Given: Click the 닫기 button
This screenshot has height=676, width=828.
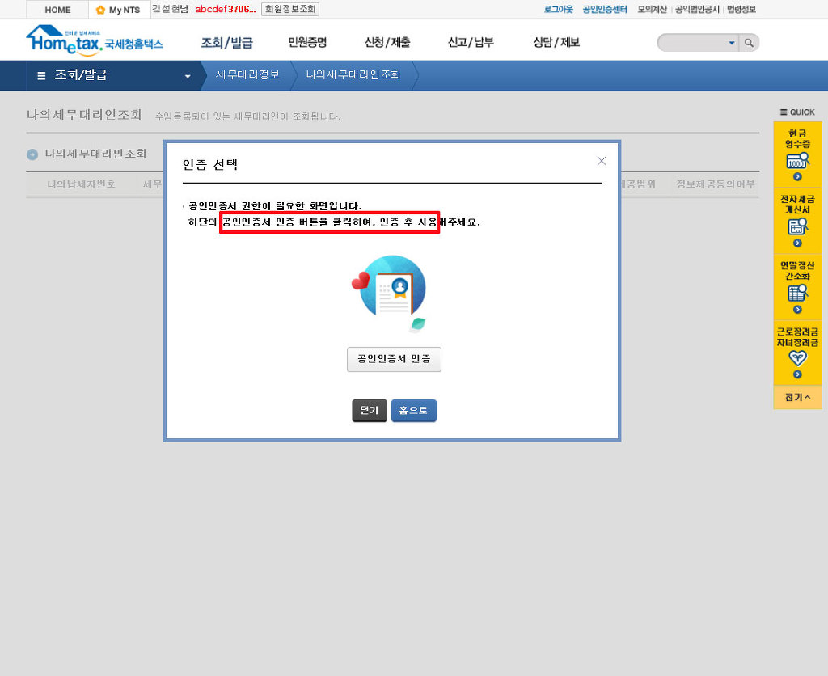Looking at the screenshot, I should 369,410.
